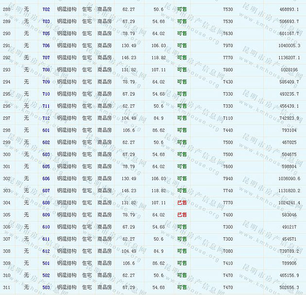This screenshot has width=306, height=295.
Task: Click the room 611 link
Action: 46,239
